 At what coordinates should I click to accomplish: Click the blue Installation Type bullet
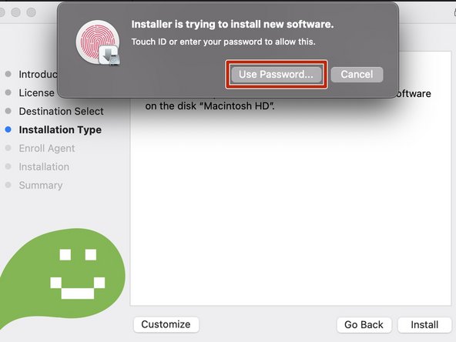(8, 129)
